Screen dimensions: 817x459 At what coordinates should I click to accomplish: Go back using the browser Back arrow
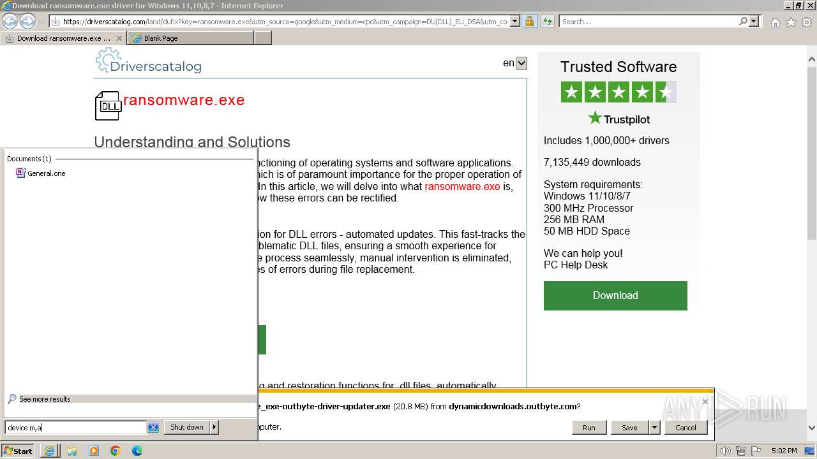pos(10,21)
